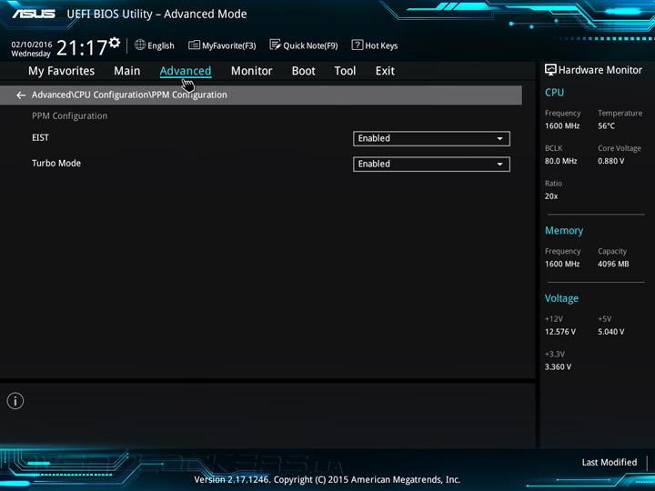The height and width of the screenshot is (491, 655).
Task: Open the Turbo Mode Enabled dropdown
Action: coord(431,164)
